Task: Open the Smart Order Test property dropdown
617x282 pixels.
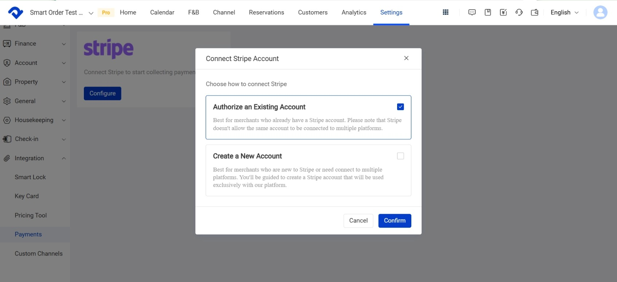Action: tap(61, 13)
